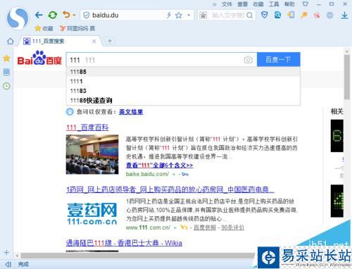Click the orange undo restore icon
Viewport: 352px width, 269px height.
(x=66, y=15)
